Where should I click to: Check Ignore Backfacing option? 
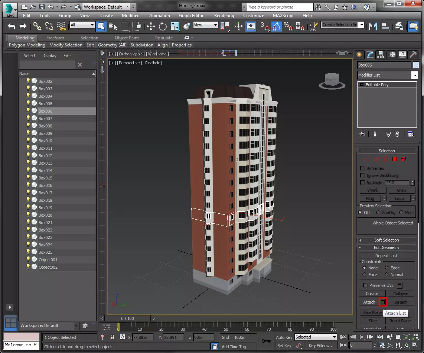point(363,175)
